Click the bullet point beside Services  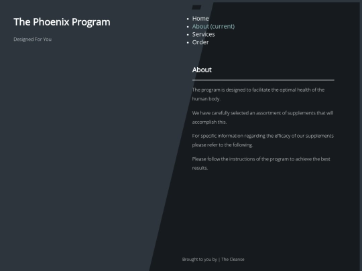tap(188, 35)
